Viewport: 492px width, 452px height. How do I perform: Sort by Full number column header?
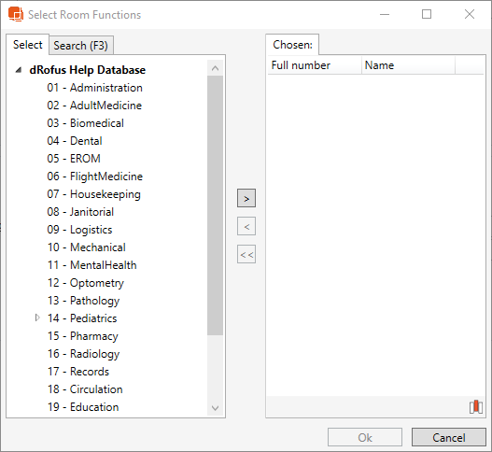[315, 65]
